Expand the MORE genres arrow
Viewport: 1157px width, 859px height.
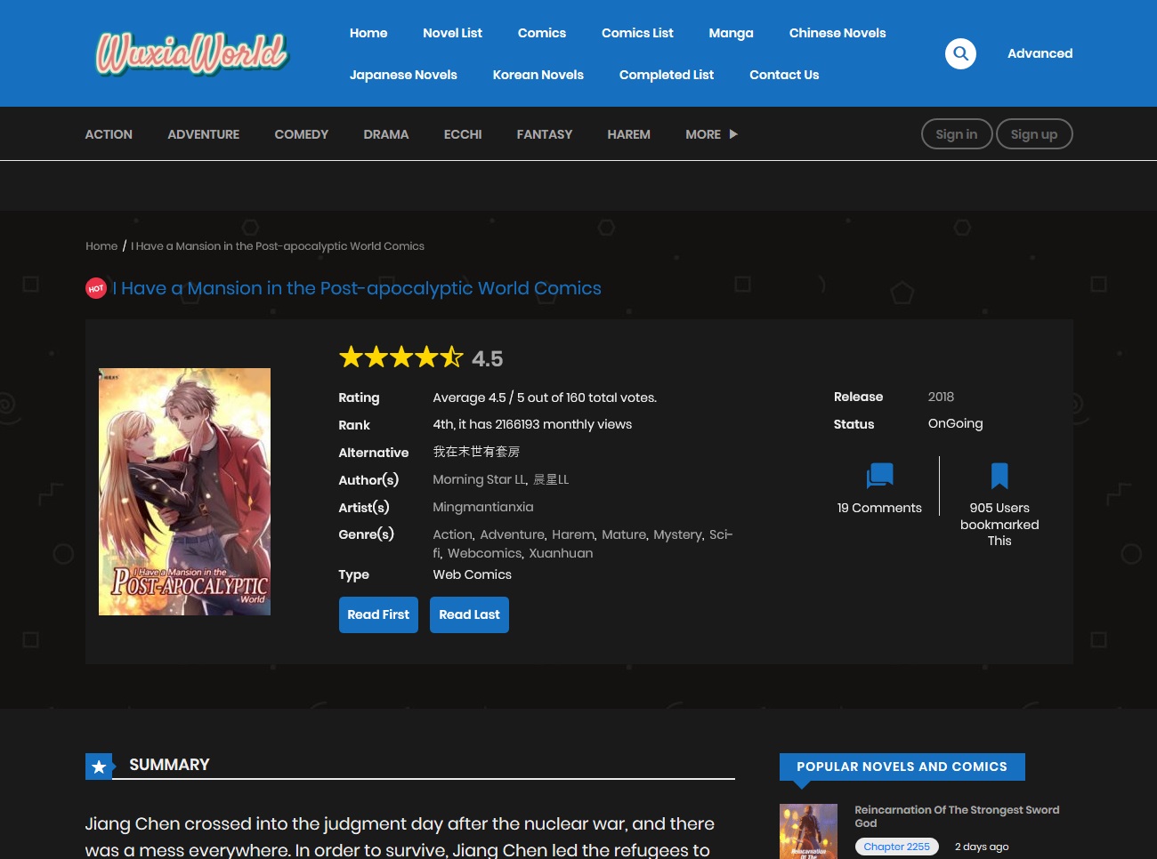(733, 134)
